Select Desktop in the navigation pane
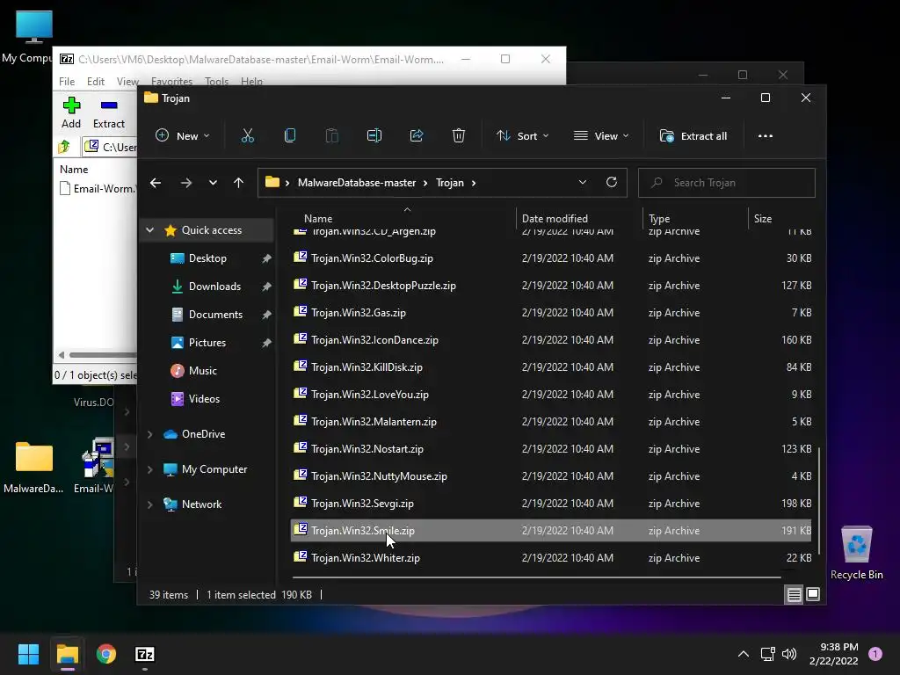Screen dimensions: 900x675 tap(207, 258)
